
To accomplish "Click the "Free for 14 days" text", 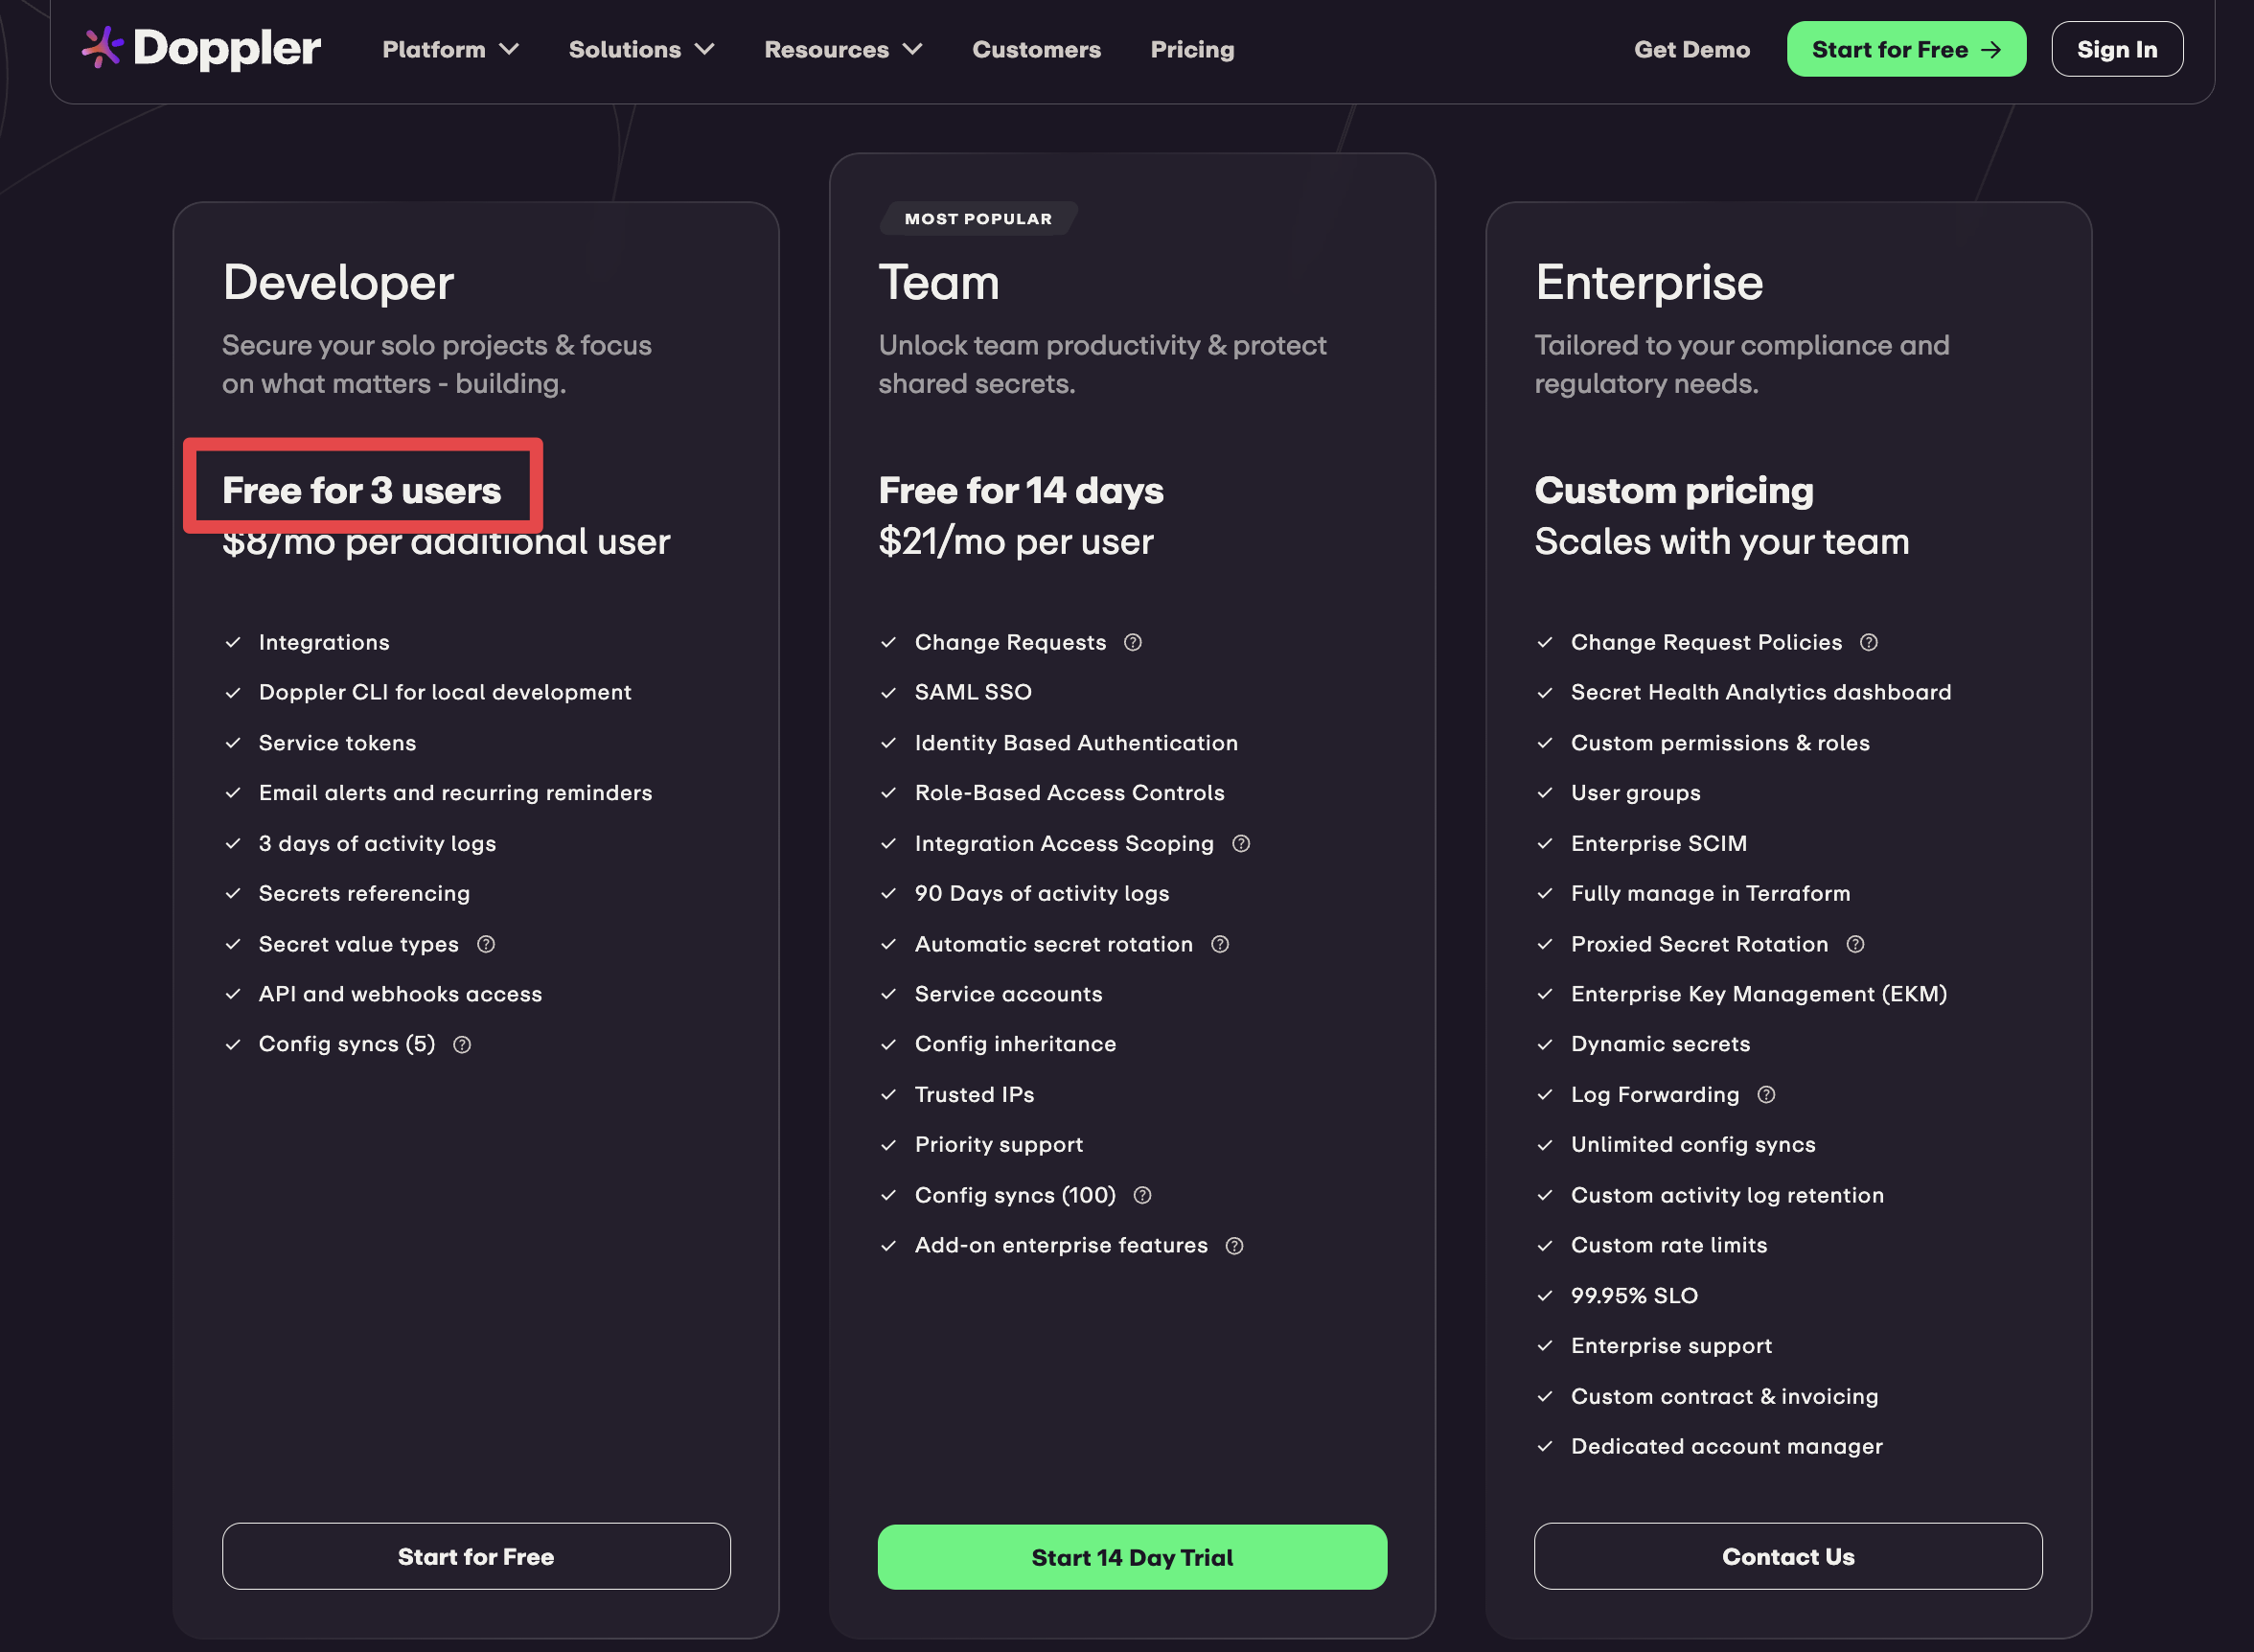I will click(1021, 490).
